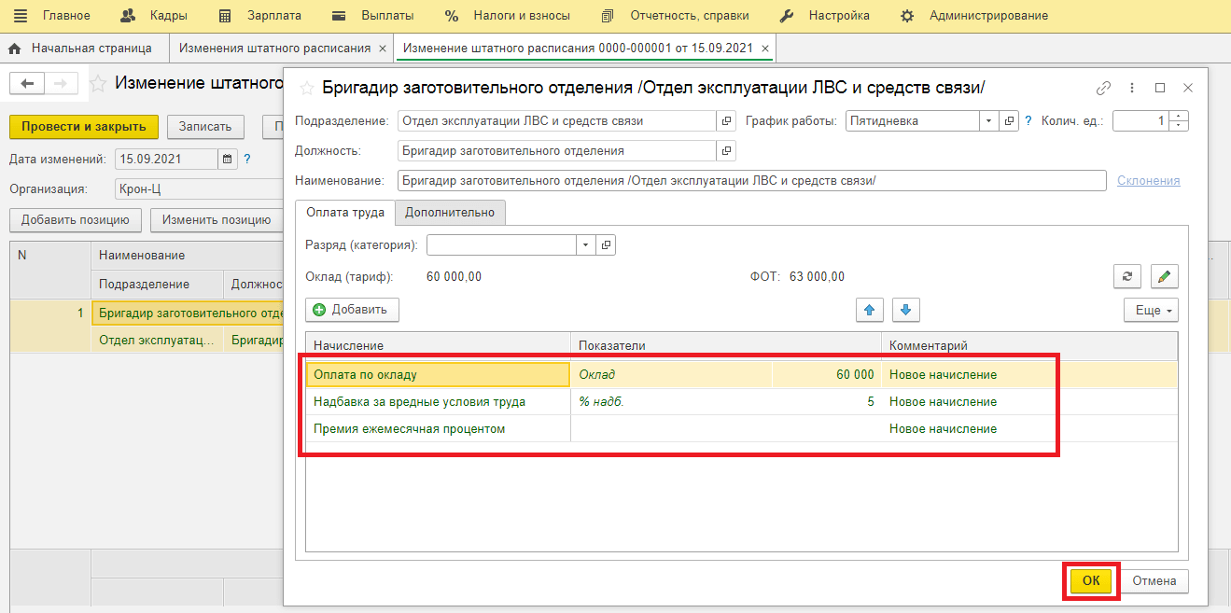Move accrual down with blue arrow
Viewport: 1231px width, 613px height.
(x=906, y=310)
